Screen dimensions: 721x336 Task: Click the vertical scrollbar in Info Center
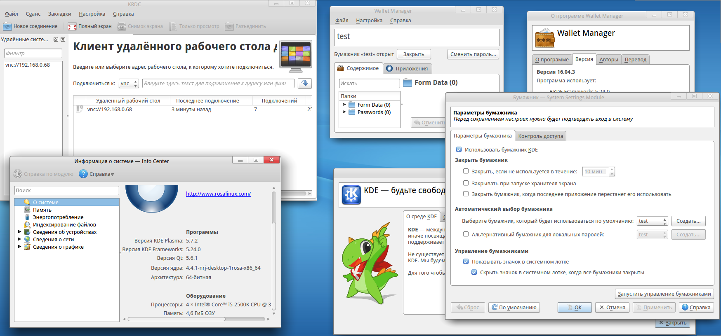coord(273,251)
